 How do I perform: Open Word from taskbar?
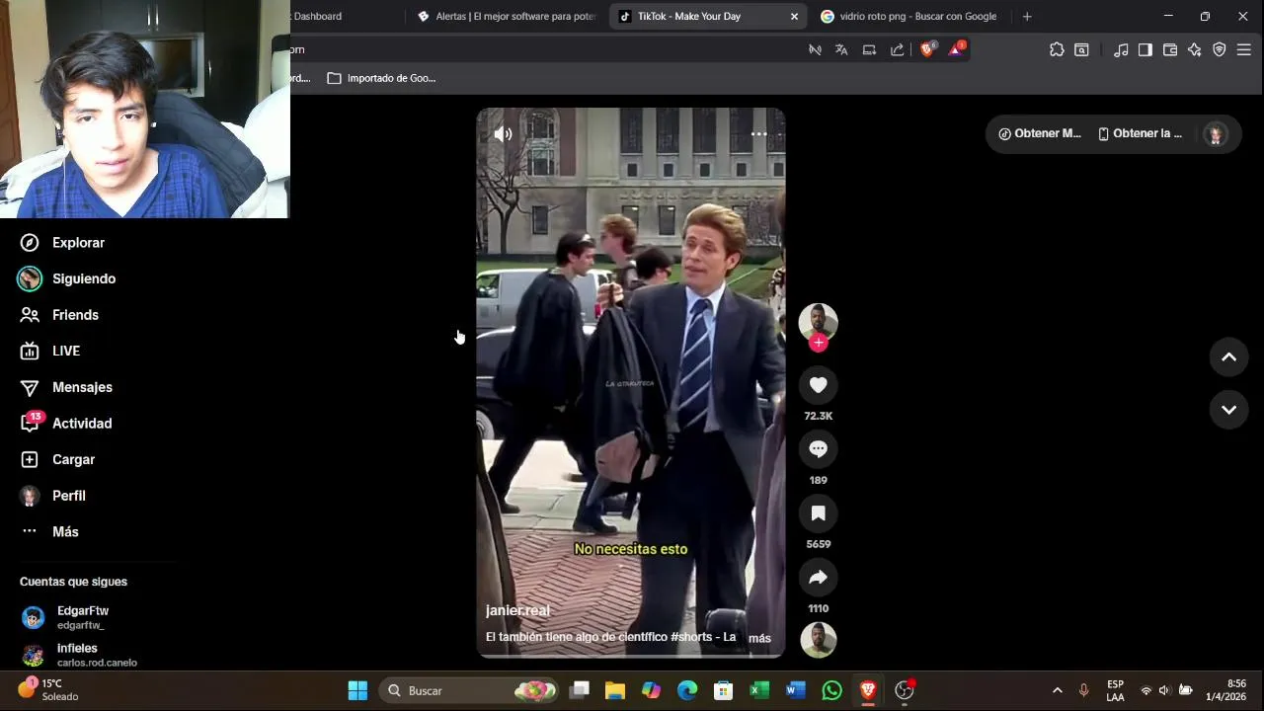(796, 690)
